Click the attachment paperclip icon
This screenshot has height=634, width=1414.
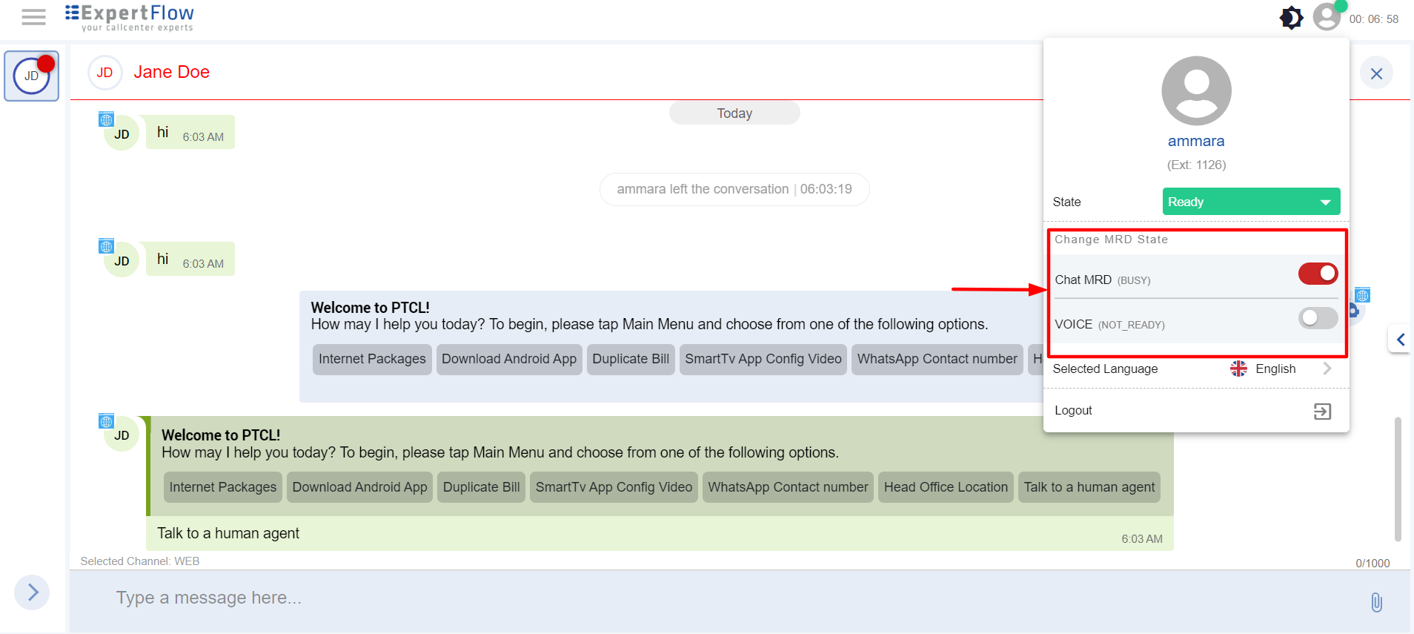(x=1376, y=602)
